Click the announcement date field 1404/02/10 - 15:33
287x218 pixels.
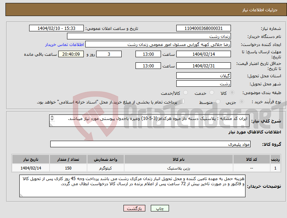click(x=56, y=28)
